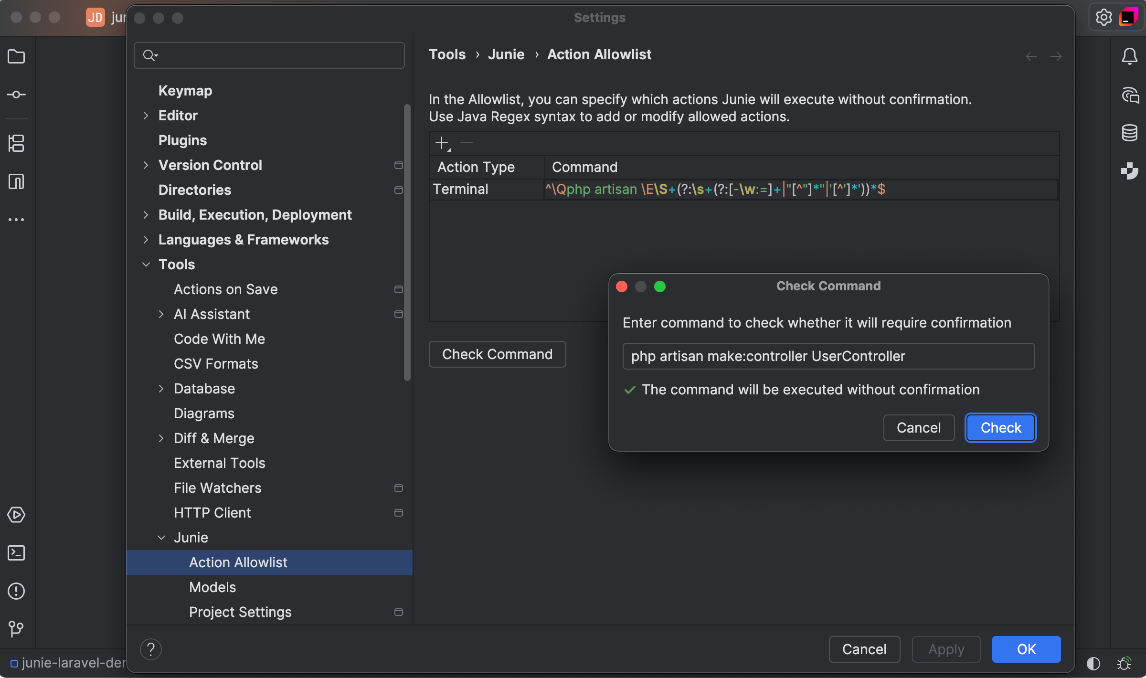Navigate back with the left arrow
The width and height of the screenshot is (1146, 678).
(1031, 56)
